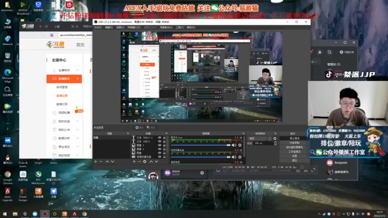Add a new source with plus button
The height and width of the screenshot is (218, 388).
134,162
